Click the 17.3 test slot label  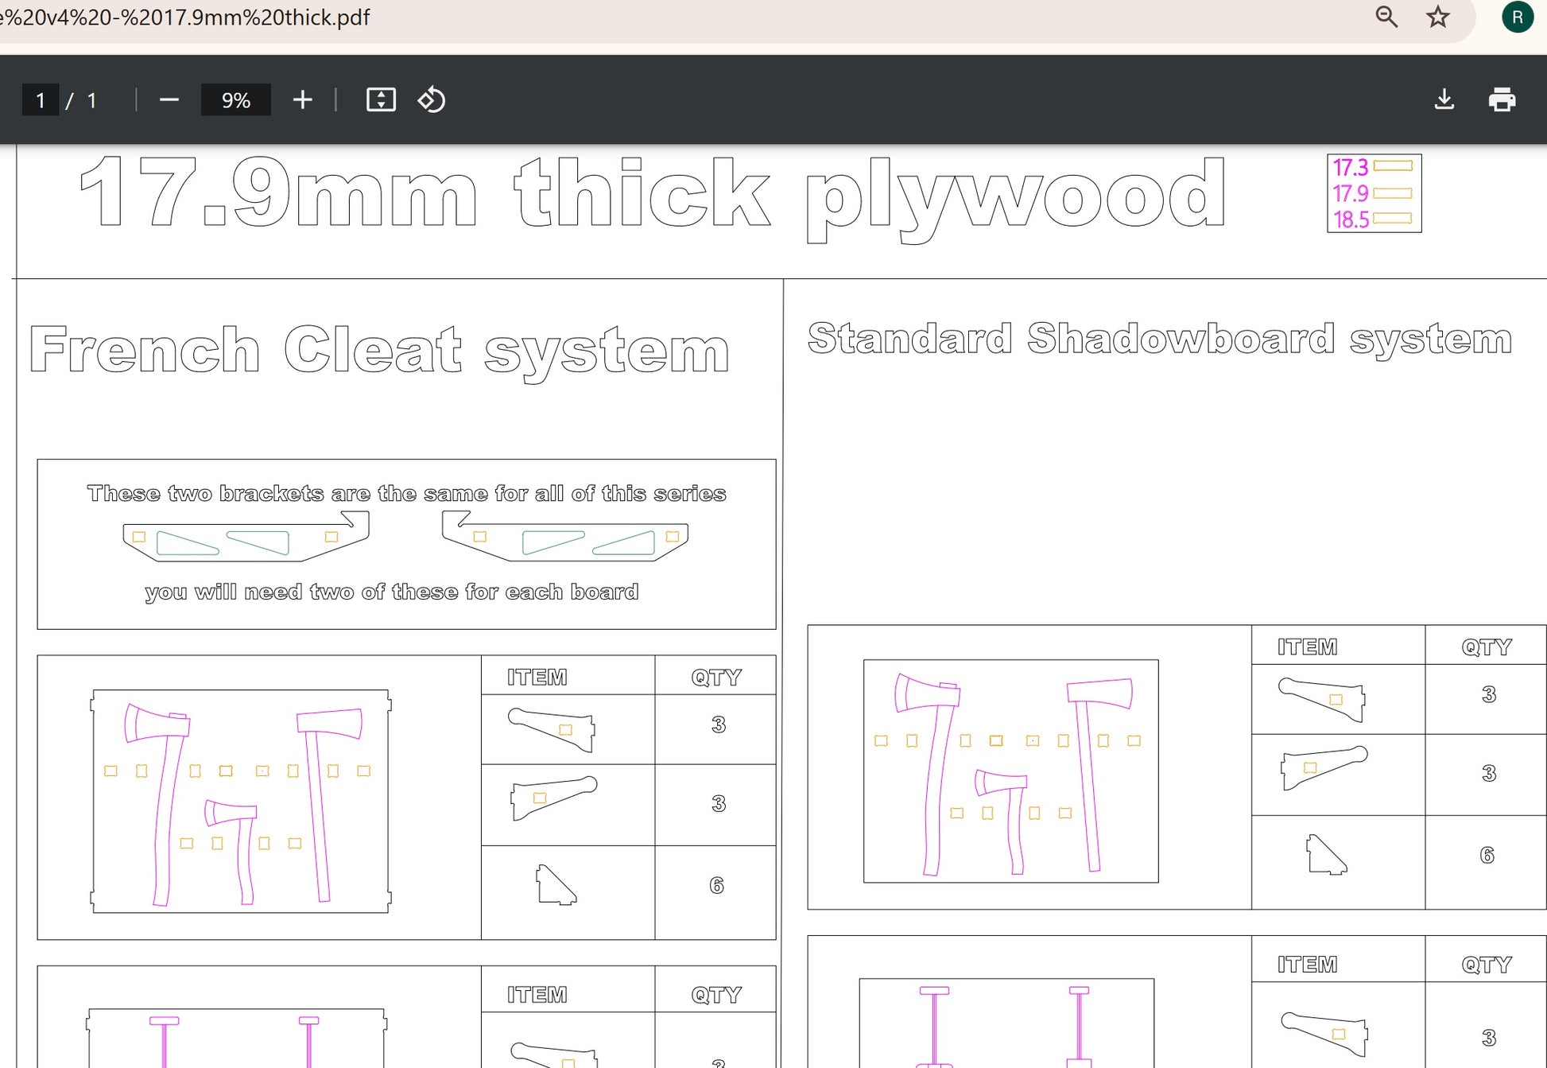point(1350,168)
